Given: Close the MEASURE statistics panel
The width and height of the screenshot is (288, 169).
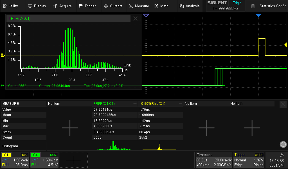Looking at the screenshot, I should coord(283,104).
